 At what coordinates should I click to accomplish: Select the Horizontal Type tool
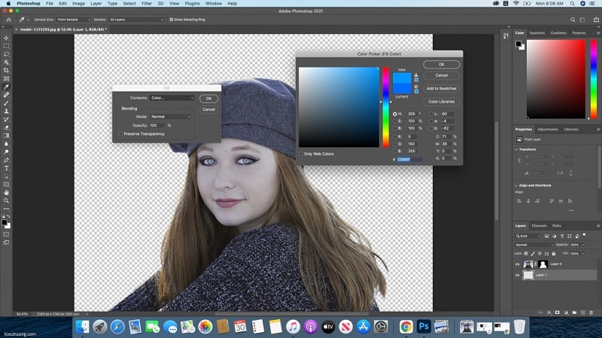click(x=6, y=168)
